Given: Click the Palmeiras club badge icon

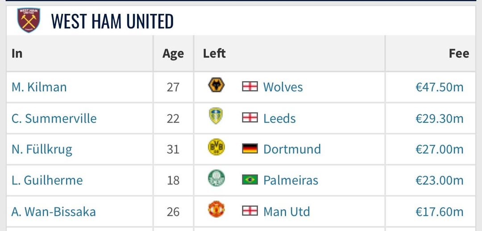Looking at the screenshot, I should click(216, 179).
